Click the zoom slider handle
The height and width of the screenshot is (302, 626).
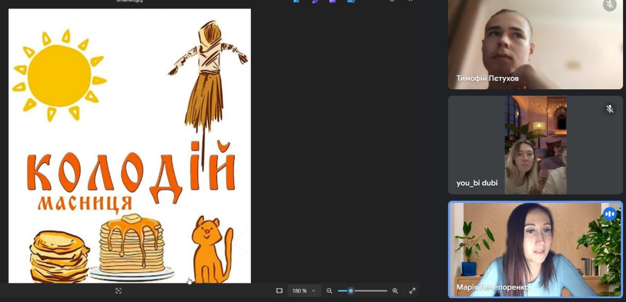351,291
